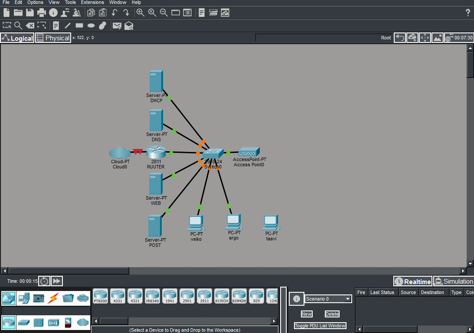Select the End Devices category icon
This screenshot has height=333, width=474.
(23, 298)
